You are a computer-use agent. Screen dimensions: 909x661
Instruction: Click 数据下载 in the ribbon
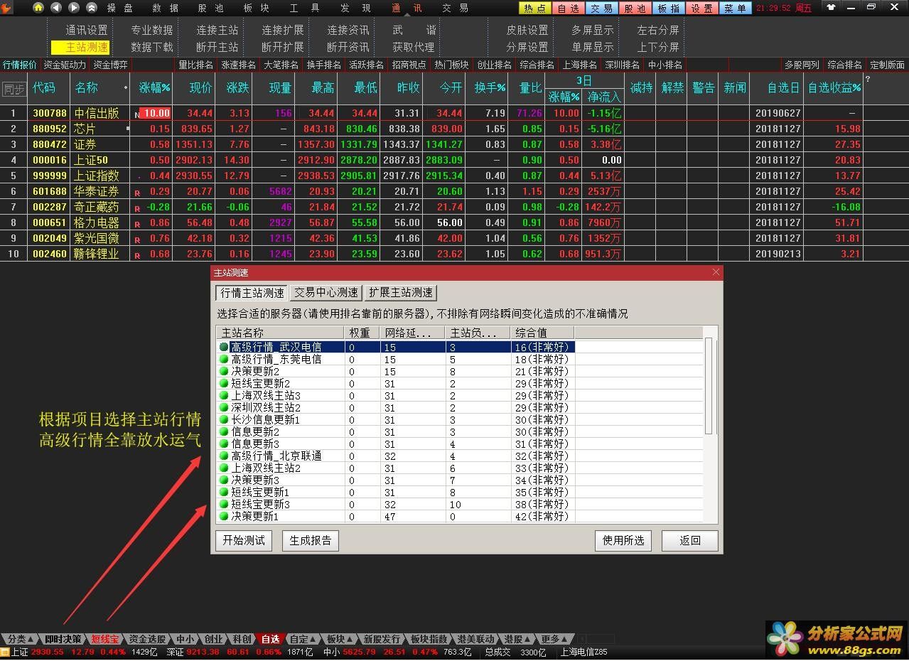tap(152, 48)
